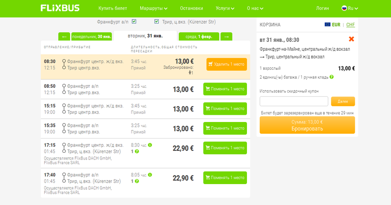391x205 pixels.
Task: Go to next day with right arrow
Action: pos(226,37)
